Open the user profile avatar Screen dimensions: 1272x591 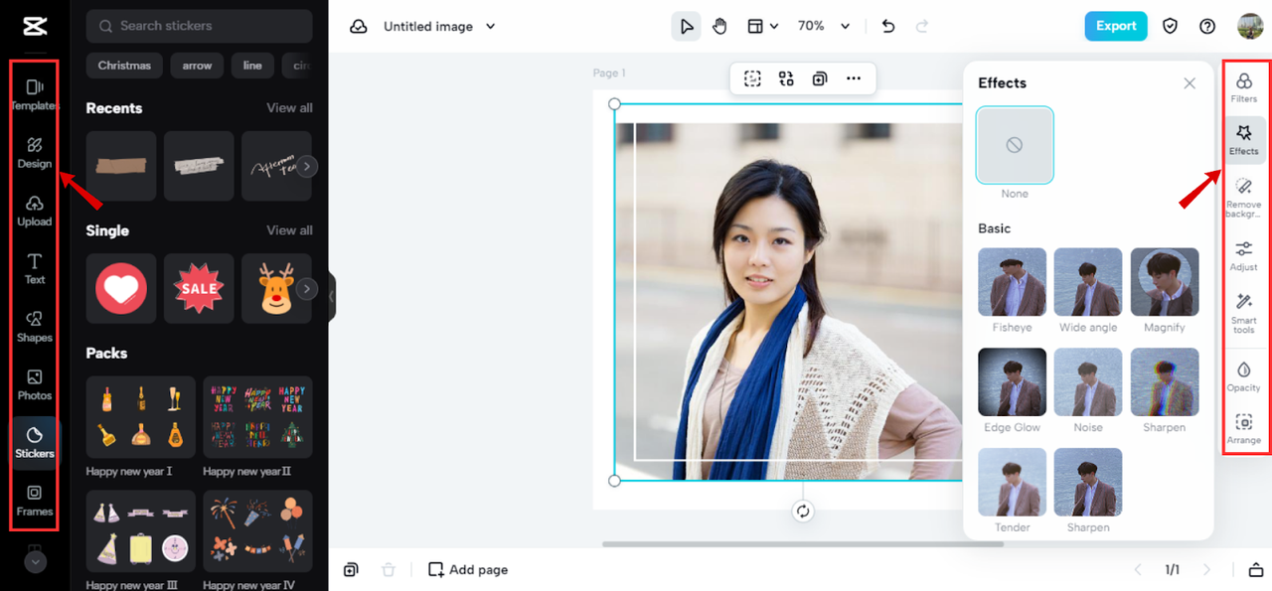pyautogui.click(x=1250, y=27)
